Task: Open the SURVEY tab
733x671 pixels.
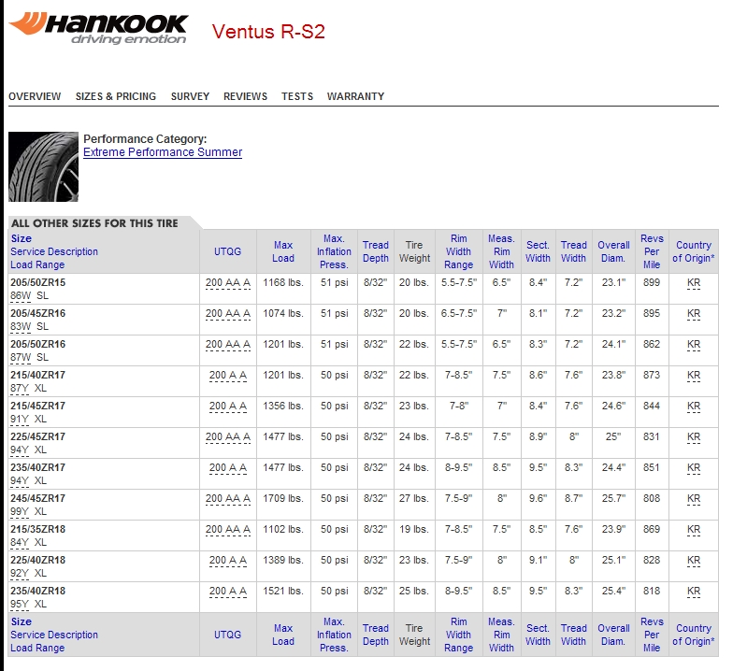Action: click(190, 96)
